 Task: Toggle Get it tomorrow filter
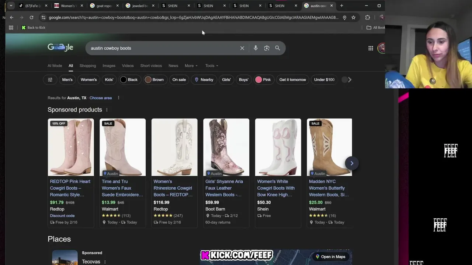[292, 79]
